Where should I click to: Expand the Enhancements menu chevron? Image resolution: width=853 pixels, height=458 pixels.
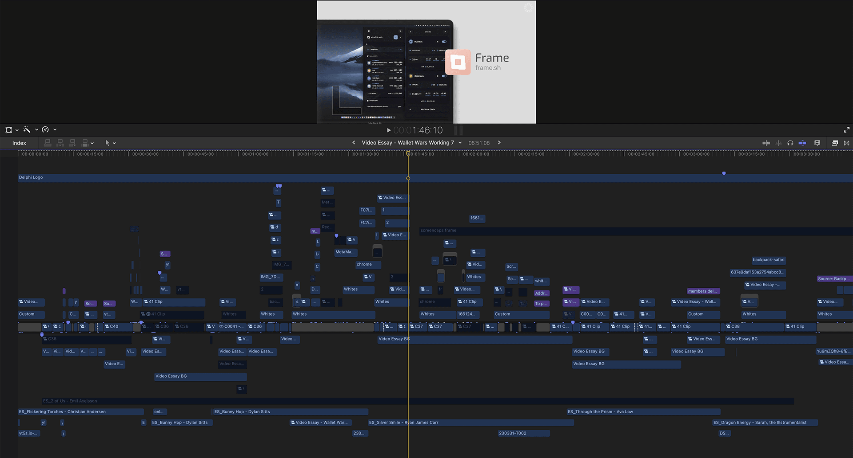click(36, 130)
